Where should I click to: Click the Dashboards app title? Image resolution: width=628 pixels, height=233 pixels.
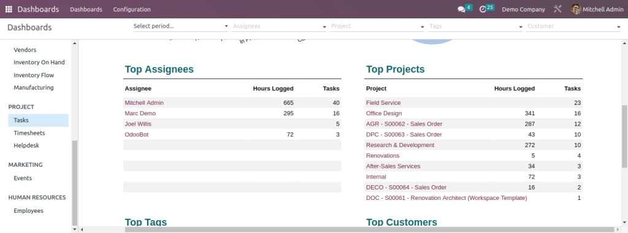tap(39, 9)
